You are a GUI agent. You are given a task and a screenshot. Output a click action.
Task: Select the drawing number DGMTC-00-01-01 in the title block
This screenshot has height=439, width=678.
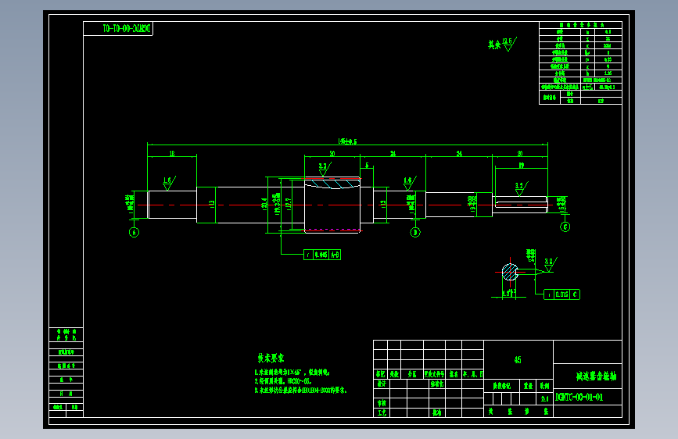579,397
